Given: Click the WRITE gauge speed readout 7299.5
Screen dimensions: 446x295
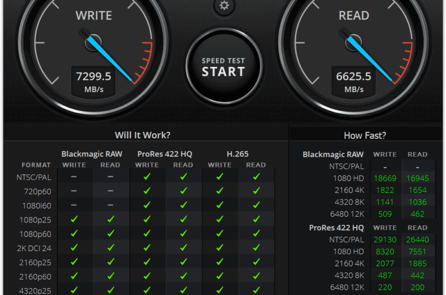Looking at the screenshot, I should tap(94, 77).
